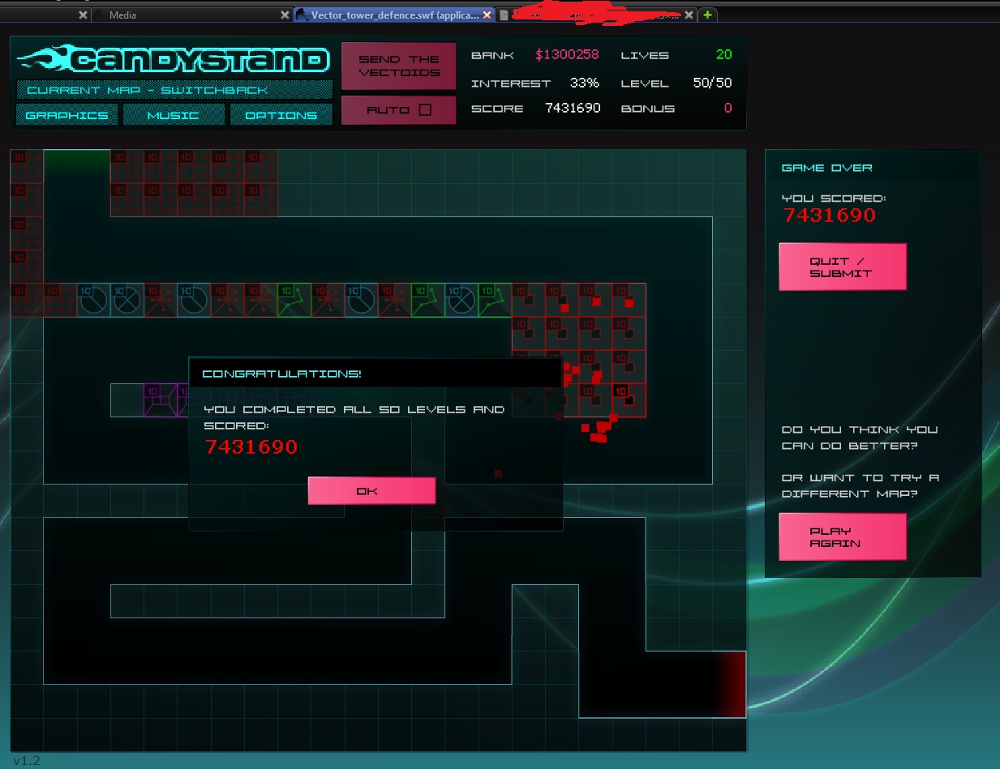Select the leftmost purple tower
This screenshot has height=769, width=1000.
tap(160, 399)
